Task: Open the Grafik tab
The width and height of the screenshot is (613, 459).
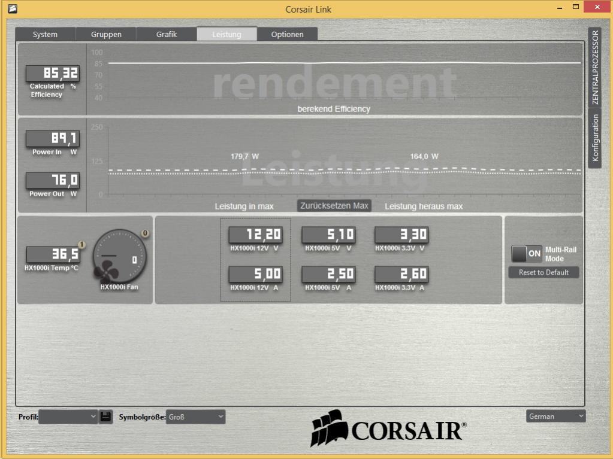Action: tap(167, 34)
